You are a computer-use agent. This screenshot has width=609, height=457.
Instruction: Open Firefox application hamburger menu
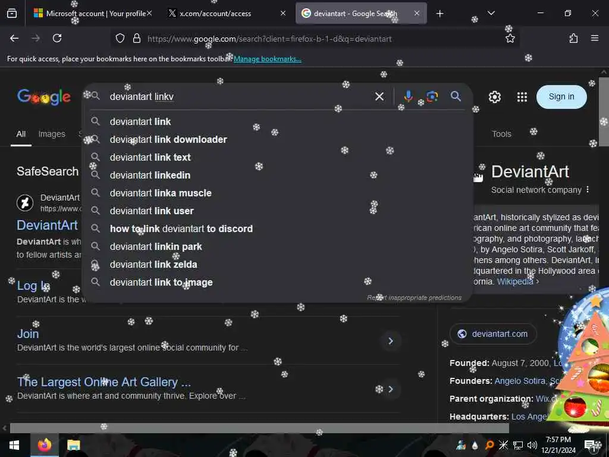[x=595, y=38]
